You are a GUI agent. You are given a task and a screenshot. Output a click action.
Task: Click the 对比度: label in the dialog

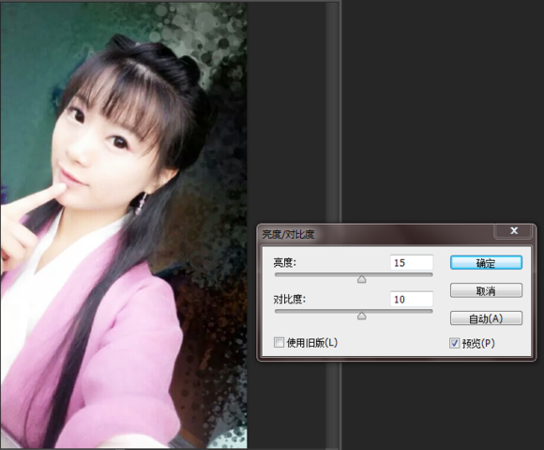pyautogui.click(x=289, y=299)
